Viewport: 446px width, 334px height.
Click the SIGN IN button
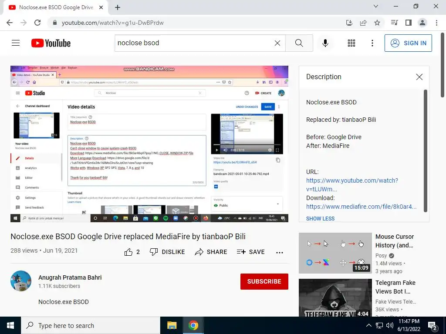(x=408, y=43)
